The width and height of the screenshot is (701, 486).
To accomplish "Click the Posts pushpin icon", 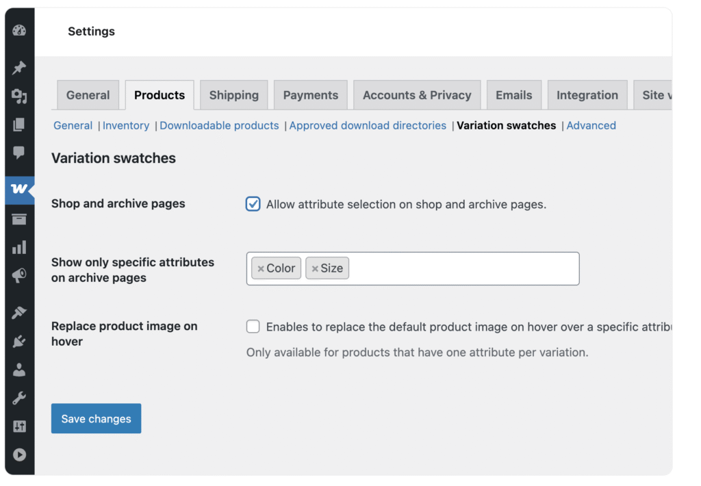I will click(x=19, y=68).
